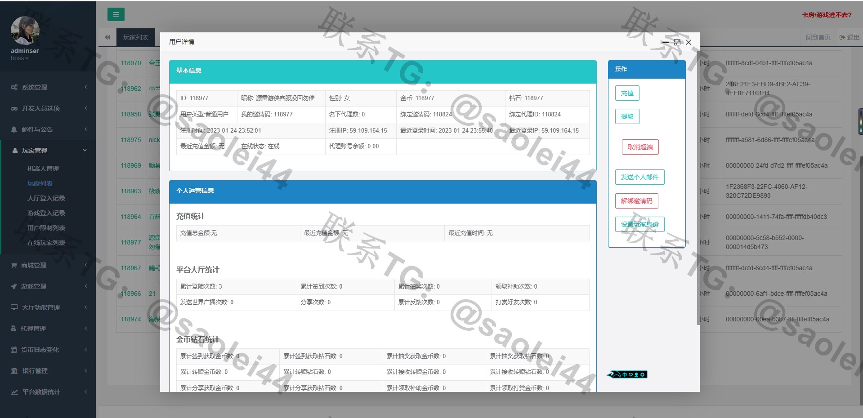The width and height of the screenshot is (863, 418).
Task: Click the 代理管理 lock icon
Action: [13, 329]
